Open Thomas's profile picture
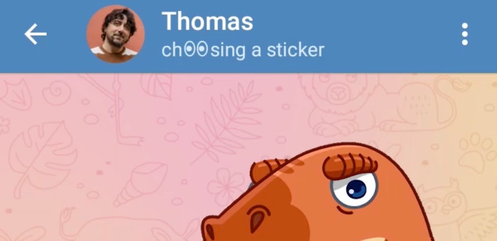The width and height of the screenshot is (497, 241). [115, 34]
